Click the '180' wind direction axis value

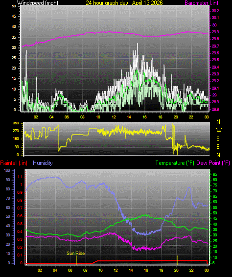point(16,139)
